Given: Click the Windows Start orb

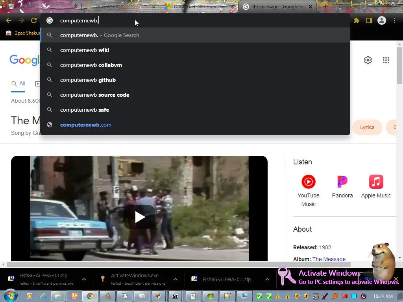Looking at the screenshot, I should pos(10,296).
